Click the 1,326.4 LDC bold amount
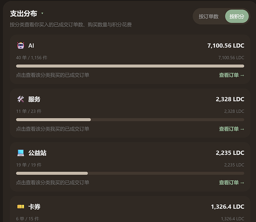The image size is (256, 222). (x=228, y=206)
